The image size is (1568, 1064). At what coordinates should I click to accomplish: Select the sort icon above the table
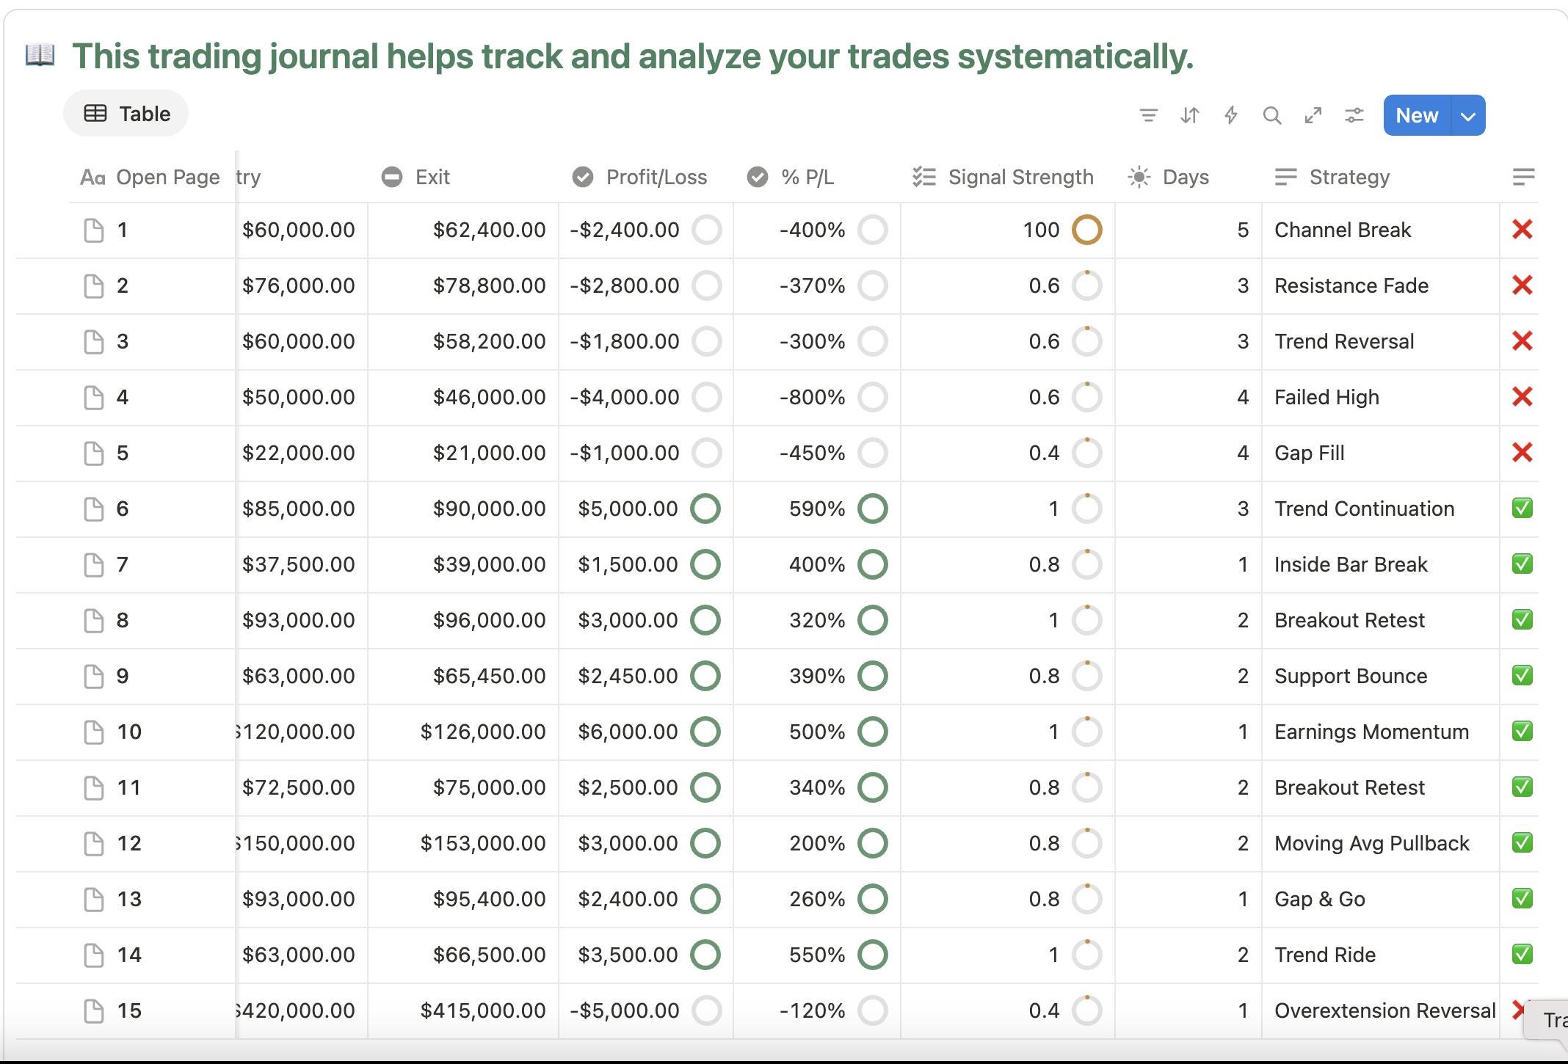pos(1189,115)
